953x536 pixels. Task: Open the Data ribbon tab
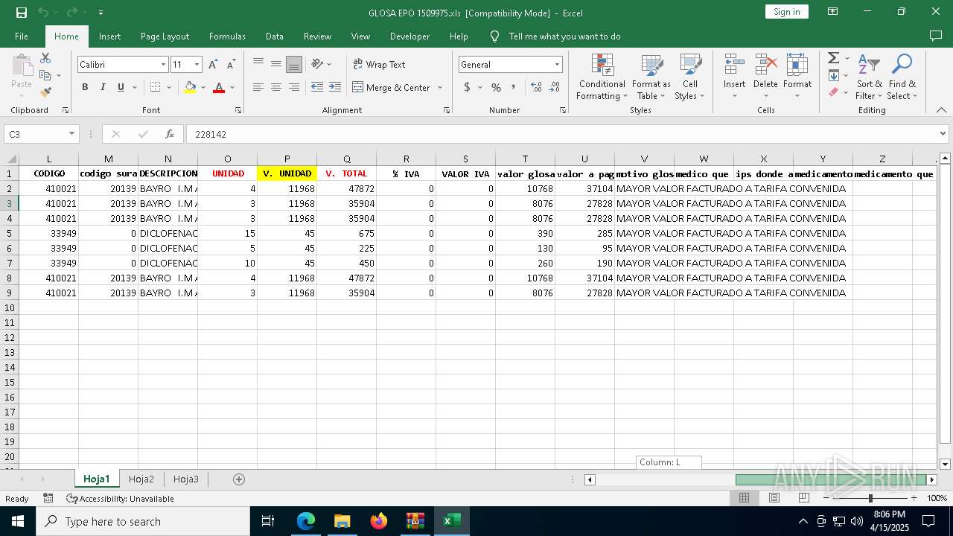(x=275, y=36)
